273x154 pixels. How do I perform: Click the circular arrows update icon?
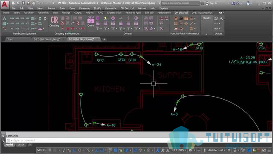point(40,18)
